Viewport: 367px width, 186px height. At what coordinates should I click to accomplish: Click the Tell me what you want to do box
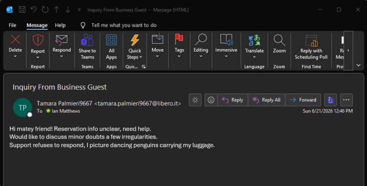pos(124,25)
